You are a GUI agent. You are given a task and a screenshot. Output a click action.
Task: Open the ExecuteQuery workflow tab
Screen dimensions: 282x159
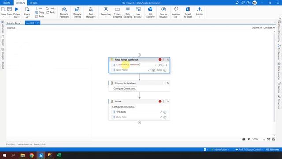point(14,23)
